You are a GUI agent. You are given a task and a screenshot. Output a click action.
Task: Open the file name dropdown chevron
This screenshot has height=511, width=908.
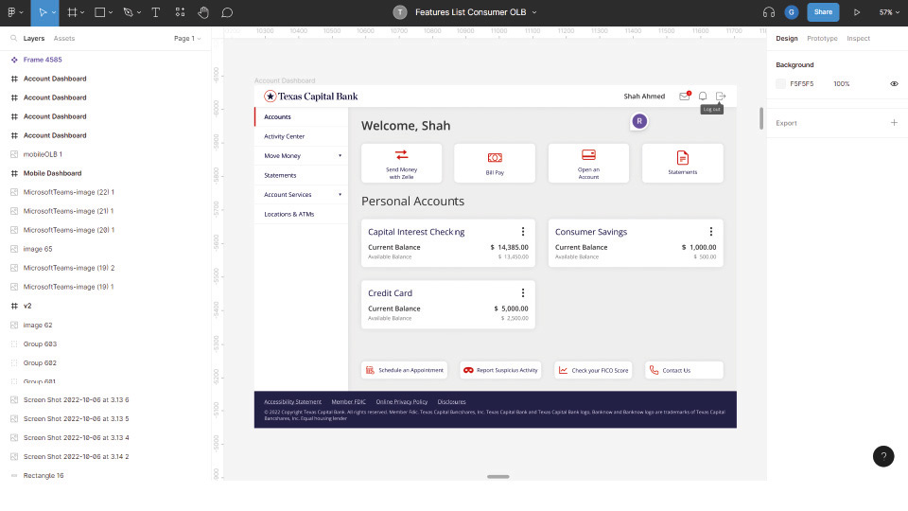[x=534, y=12]
